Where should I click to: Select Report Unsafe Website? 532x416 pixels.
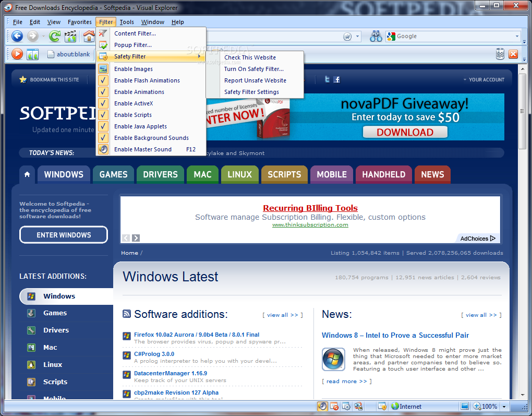255,80
